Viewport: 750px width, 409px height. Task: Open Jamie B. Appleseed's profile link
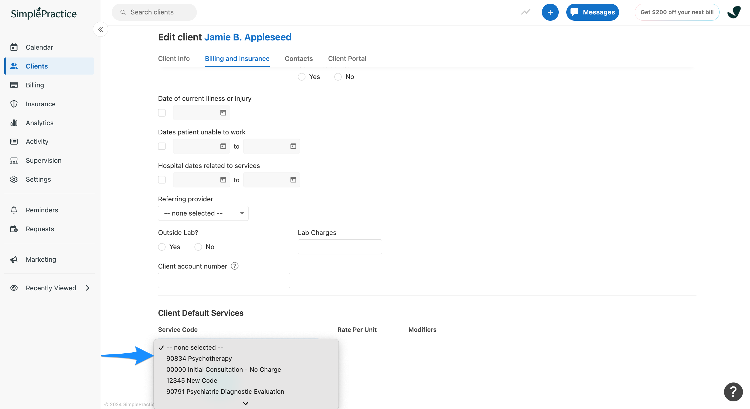pyautogui.click(x=248, y=37)
